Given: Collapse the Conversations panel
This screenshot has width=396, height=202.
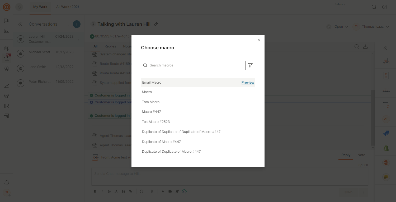Looking at the screenshot, I should [x=20, y=24].
